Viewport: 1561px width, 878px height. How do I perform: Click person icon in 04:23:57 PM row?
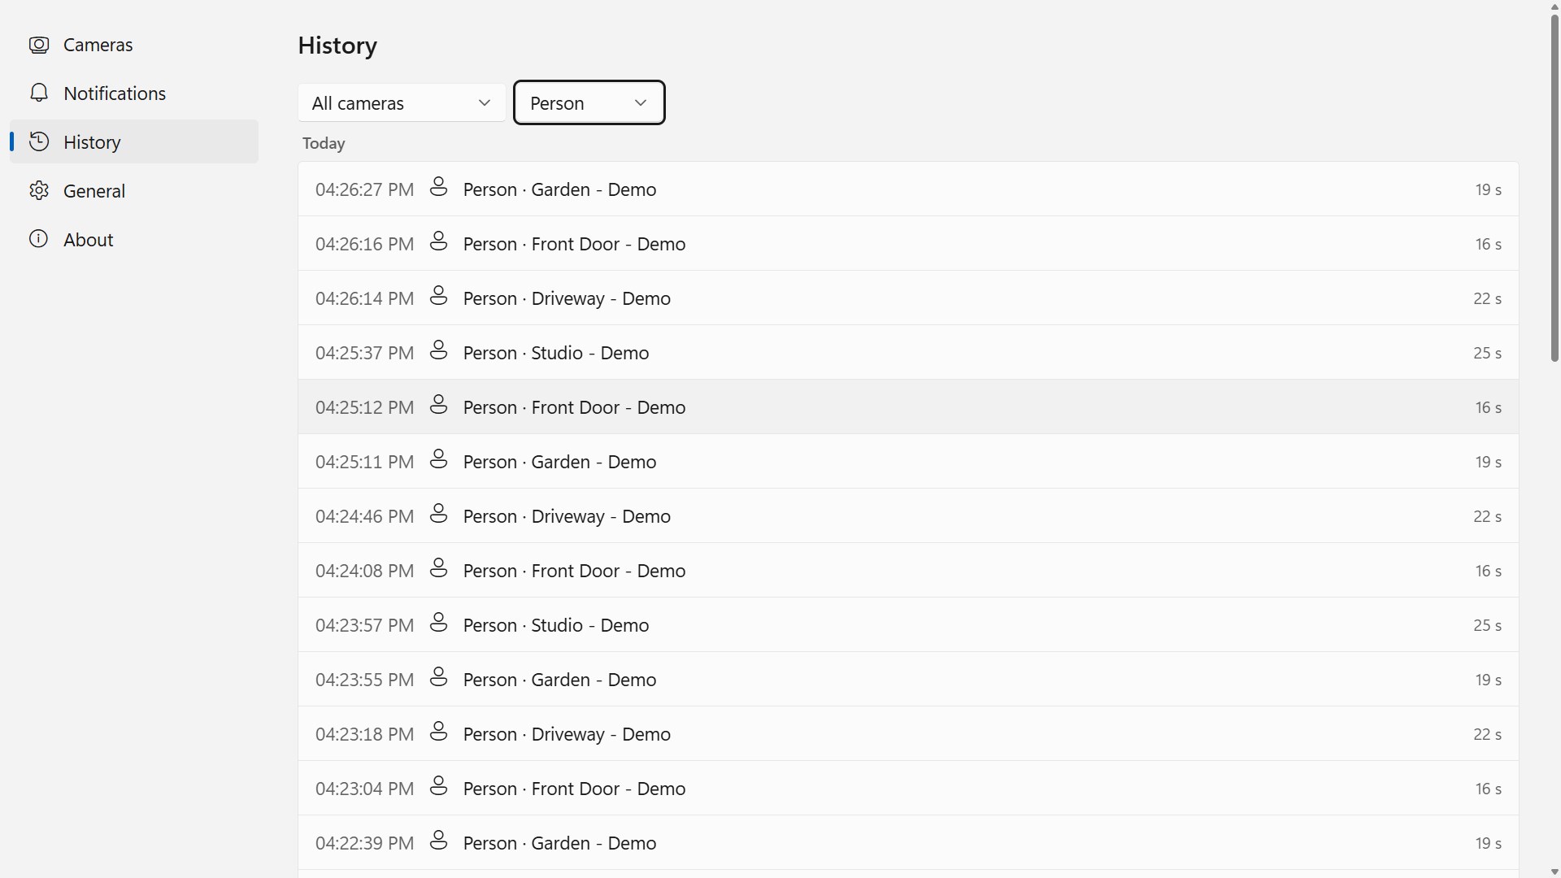tap(439, 624)
